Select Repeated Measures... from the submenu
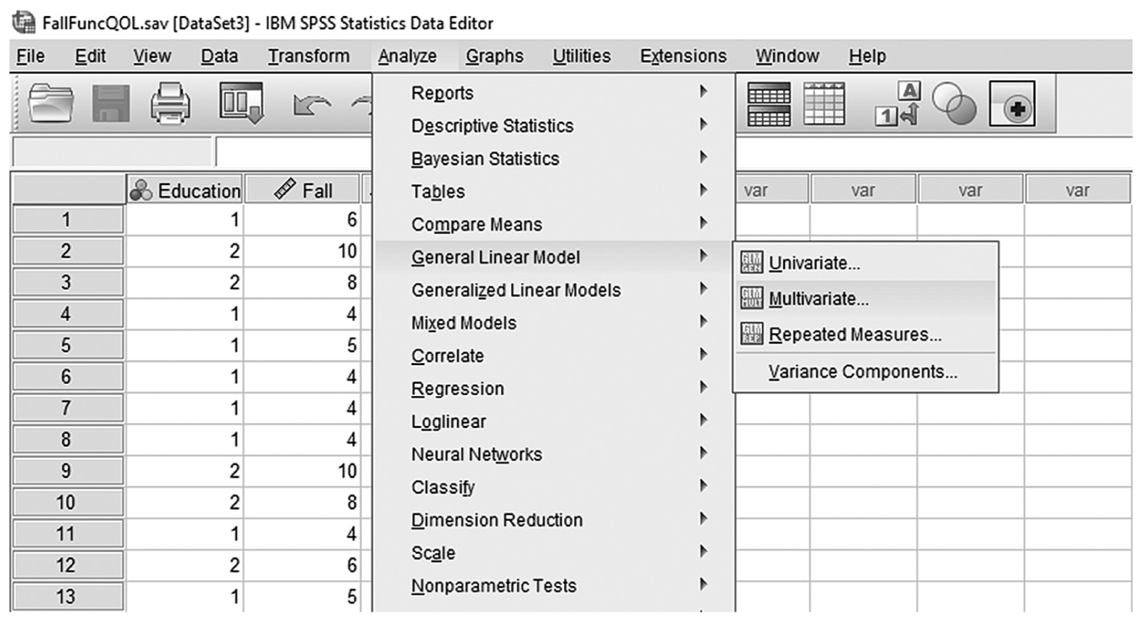Viewport: 1148px width, 625px height. pos(865,334)
